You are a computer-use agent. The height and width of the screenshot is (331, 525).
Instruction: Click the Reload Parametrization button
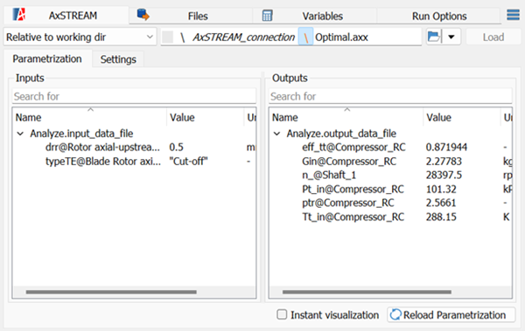click(451, 314)
